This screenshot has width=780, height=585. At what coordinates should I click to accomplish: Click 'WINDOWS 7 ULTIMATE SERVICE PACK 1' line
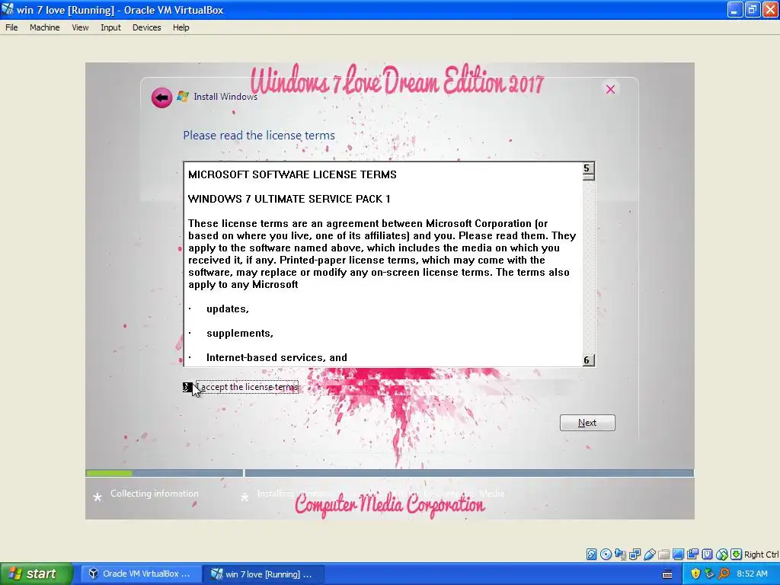click(289, 199)
